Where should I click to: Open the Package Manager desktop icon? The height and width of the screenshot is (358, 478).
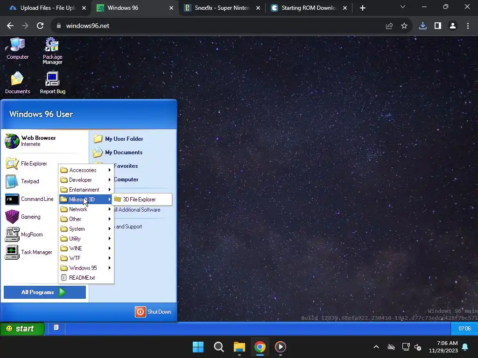pyautogui.click(x=52, y=51)
